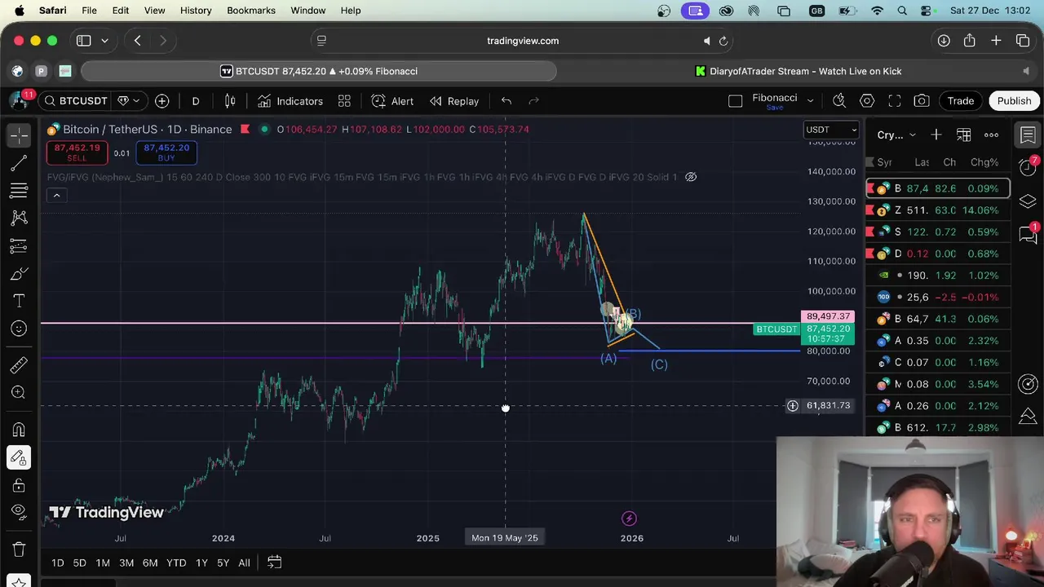
Task: Redo the chart action
Action: click(x=534, y=101)
